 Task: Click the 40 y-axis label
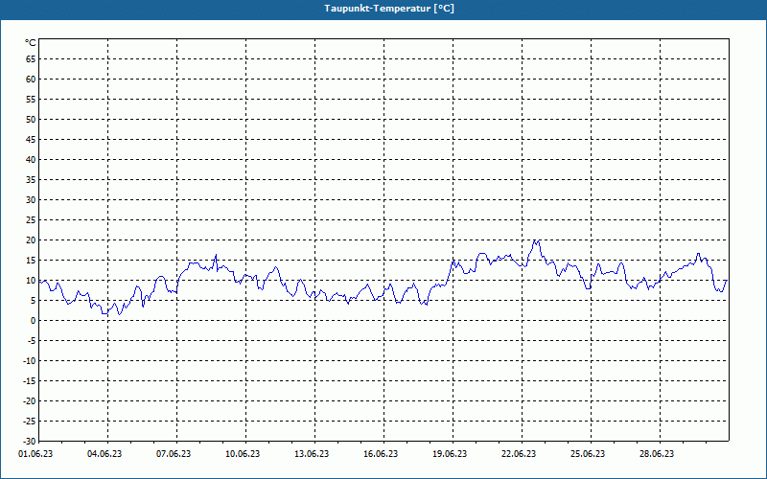coord(31,160)
